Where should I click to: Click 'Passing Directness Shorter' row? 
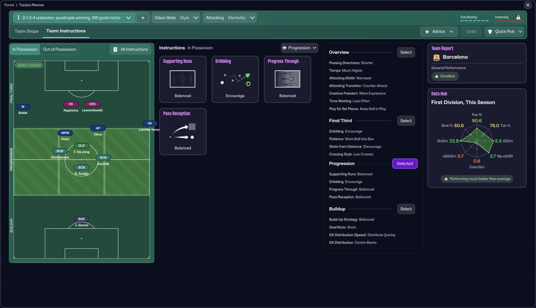[351, 63]
